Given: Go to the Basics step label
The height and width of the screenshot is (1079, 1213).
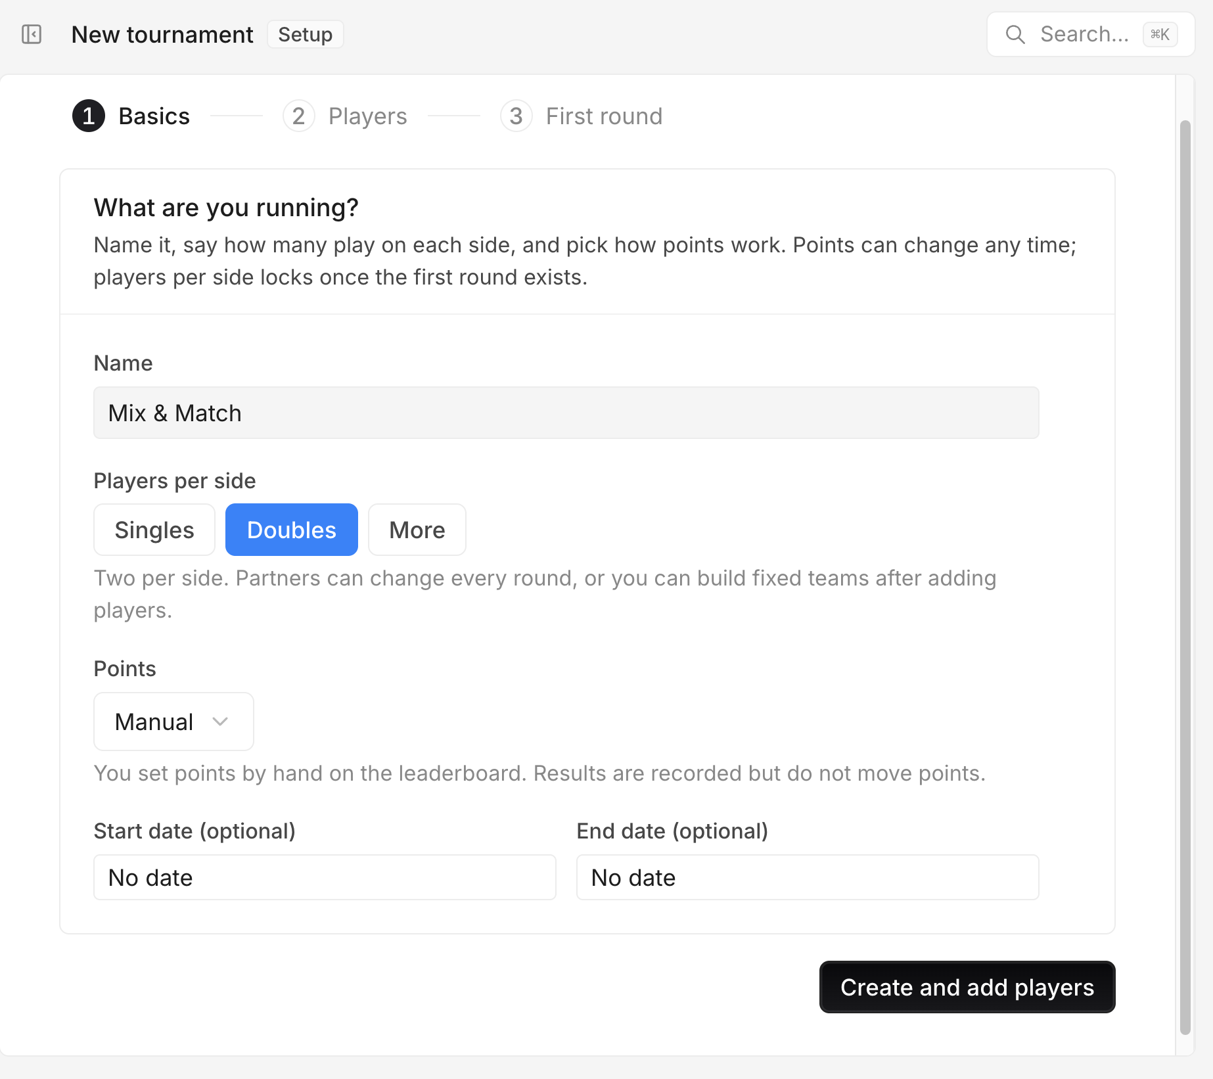Looking at the screenshot, I should pos(154,116).
